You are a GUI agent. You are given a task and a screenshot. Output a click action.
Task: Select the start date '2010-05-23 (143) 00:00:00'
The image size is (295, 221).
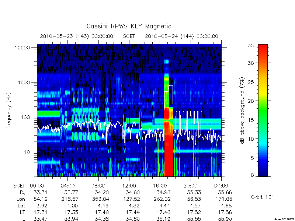(77, 36)
